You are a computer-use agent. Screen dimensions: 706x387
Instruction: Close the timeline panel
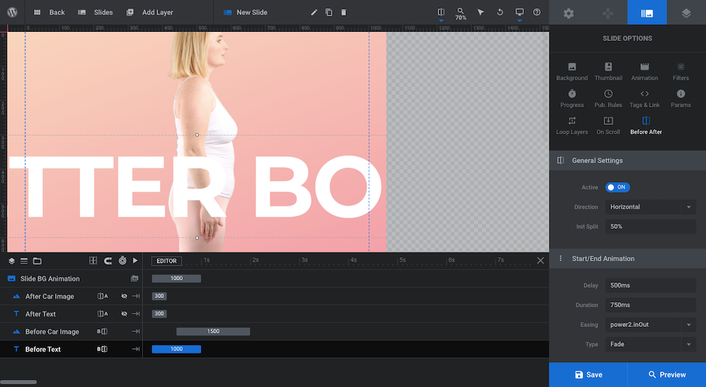(x=540, y=261)
